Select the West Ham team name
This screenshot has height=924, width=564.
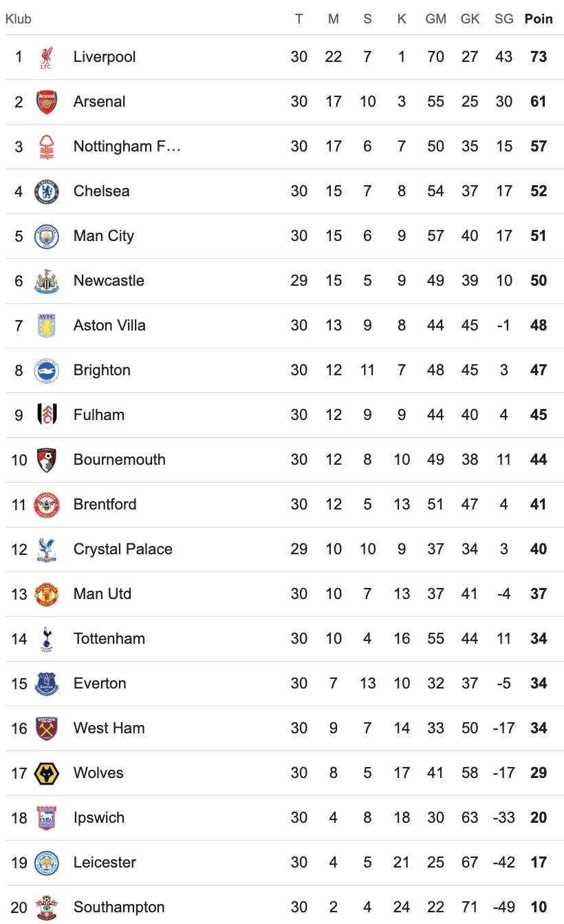(x=109, y=728)
